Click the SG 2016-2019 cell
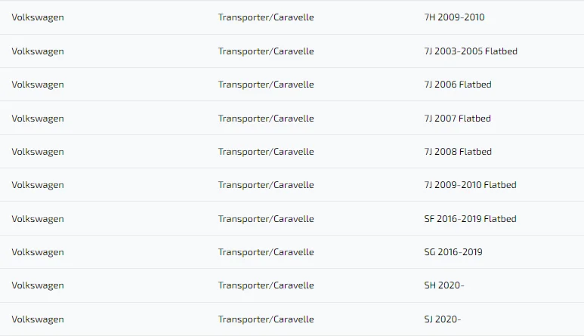 click(x=453, y=252)
